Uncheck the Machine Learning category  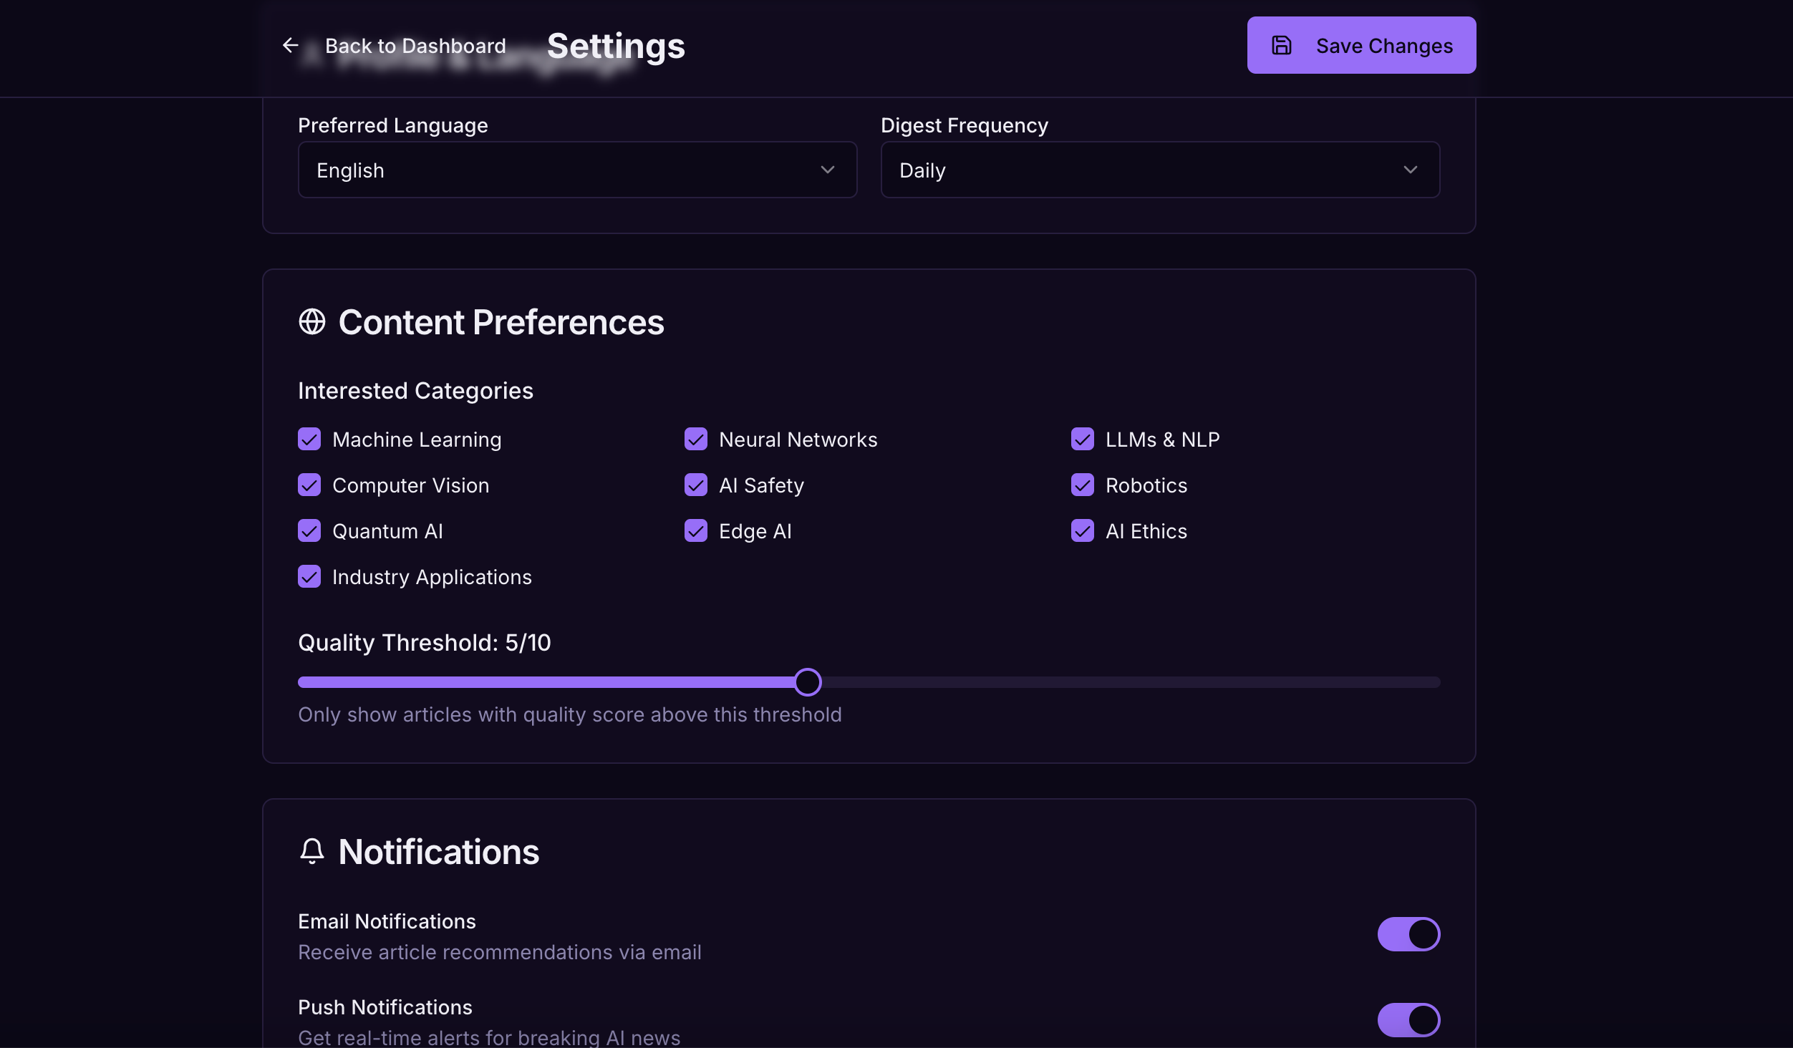309,440
